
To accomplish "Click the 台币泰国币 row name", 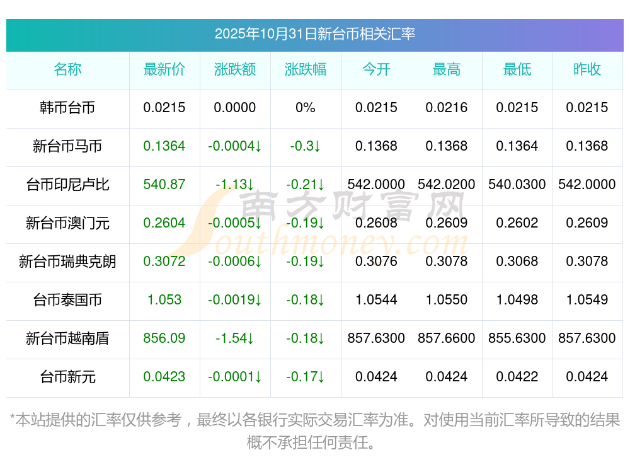I will click(67, 300).
